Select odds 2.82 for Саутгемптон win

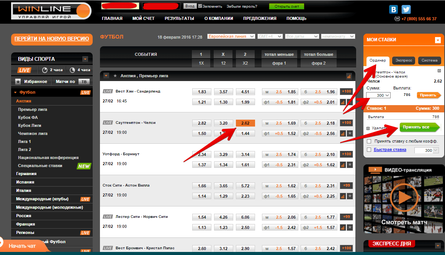(x=202, y=123)
